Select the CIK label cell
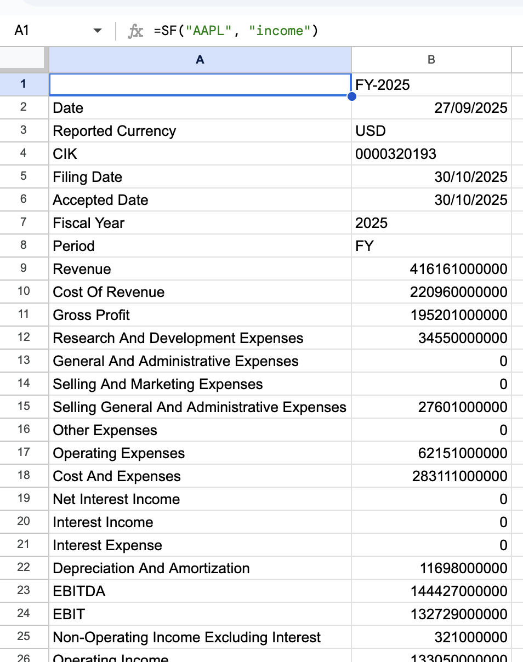The height and width of the screenshot is (662, 523). click(200, 153)
